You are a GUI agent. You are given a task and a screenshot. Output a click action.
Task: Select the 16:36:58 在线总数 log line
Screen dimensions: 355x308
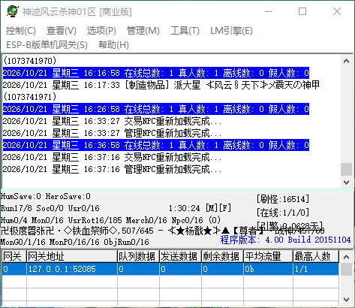156,145
